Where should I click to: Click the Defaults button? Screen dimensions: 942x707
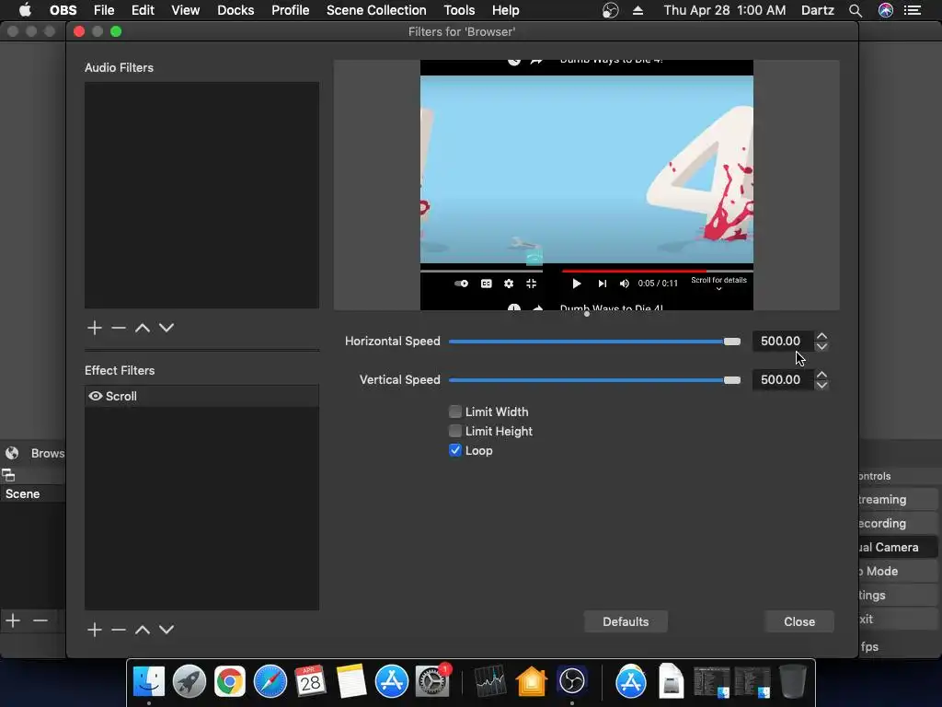pyautogui.click(x=626, y=621)
